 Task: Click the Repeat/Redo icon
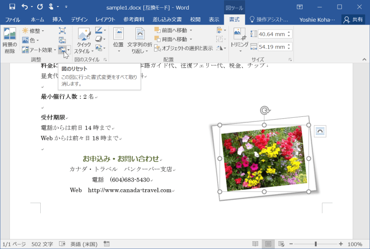click(x=40, y=6)
